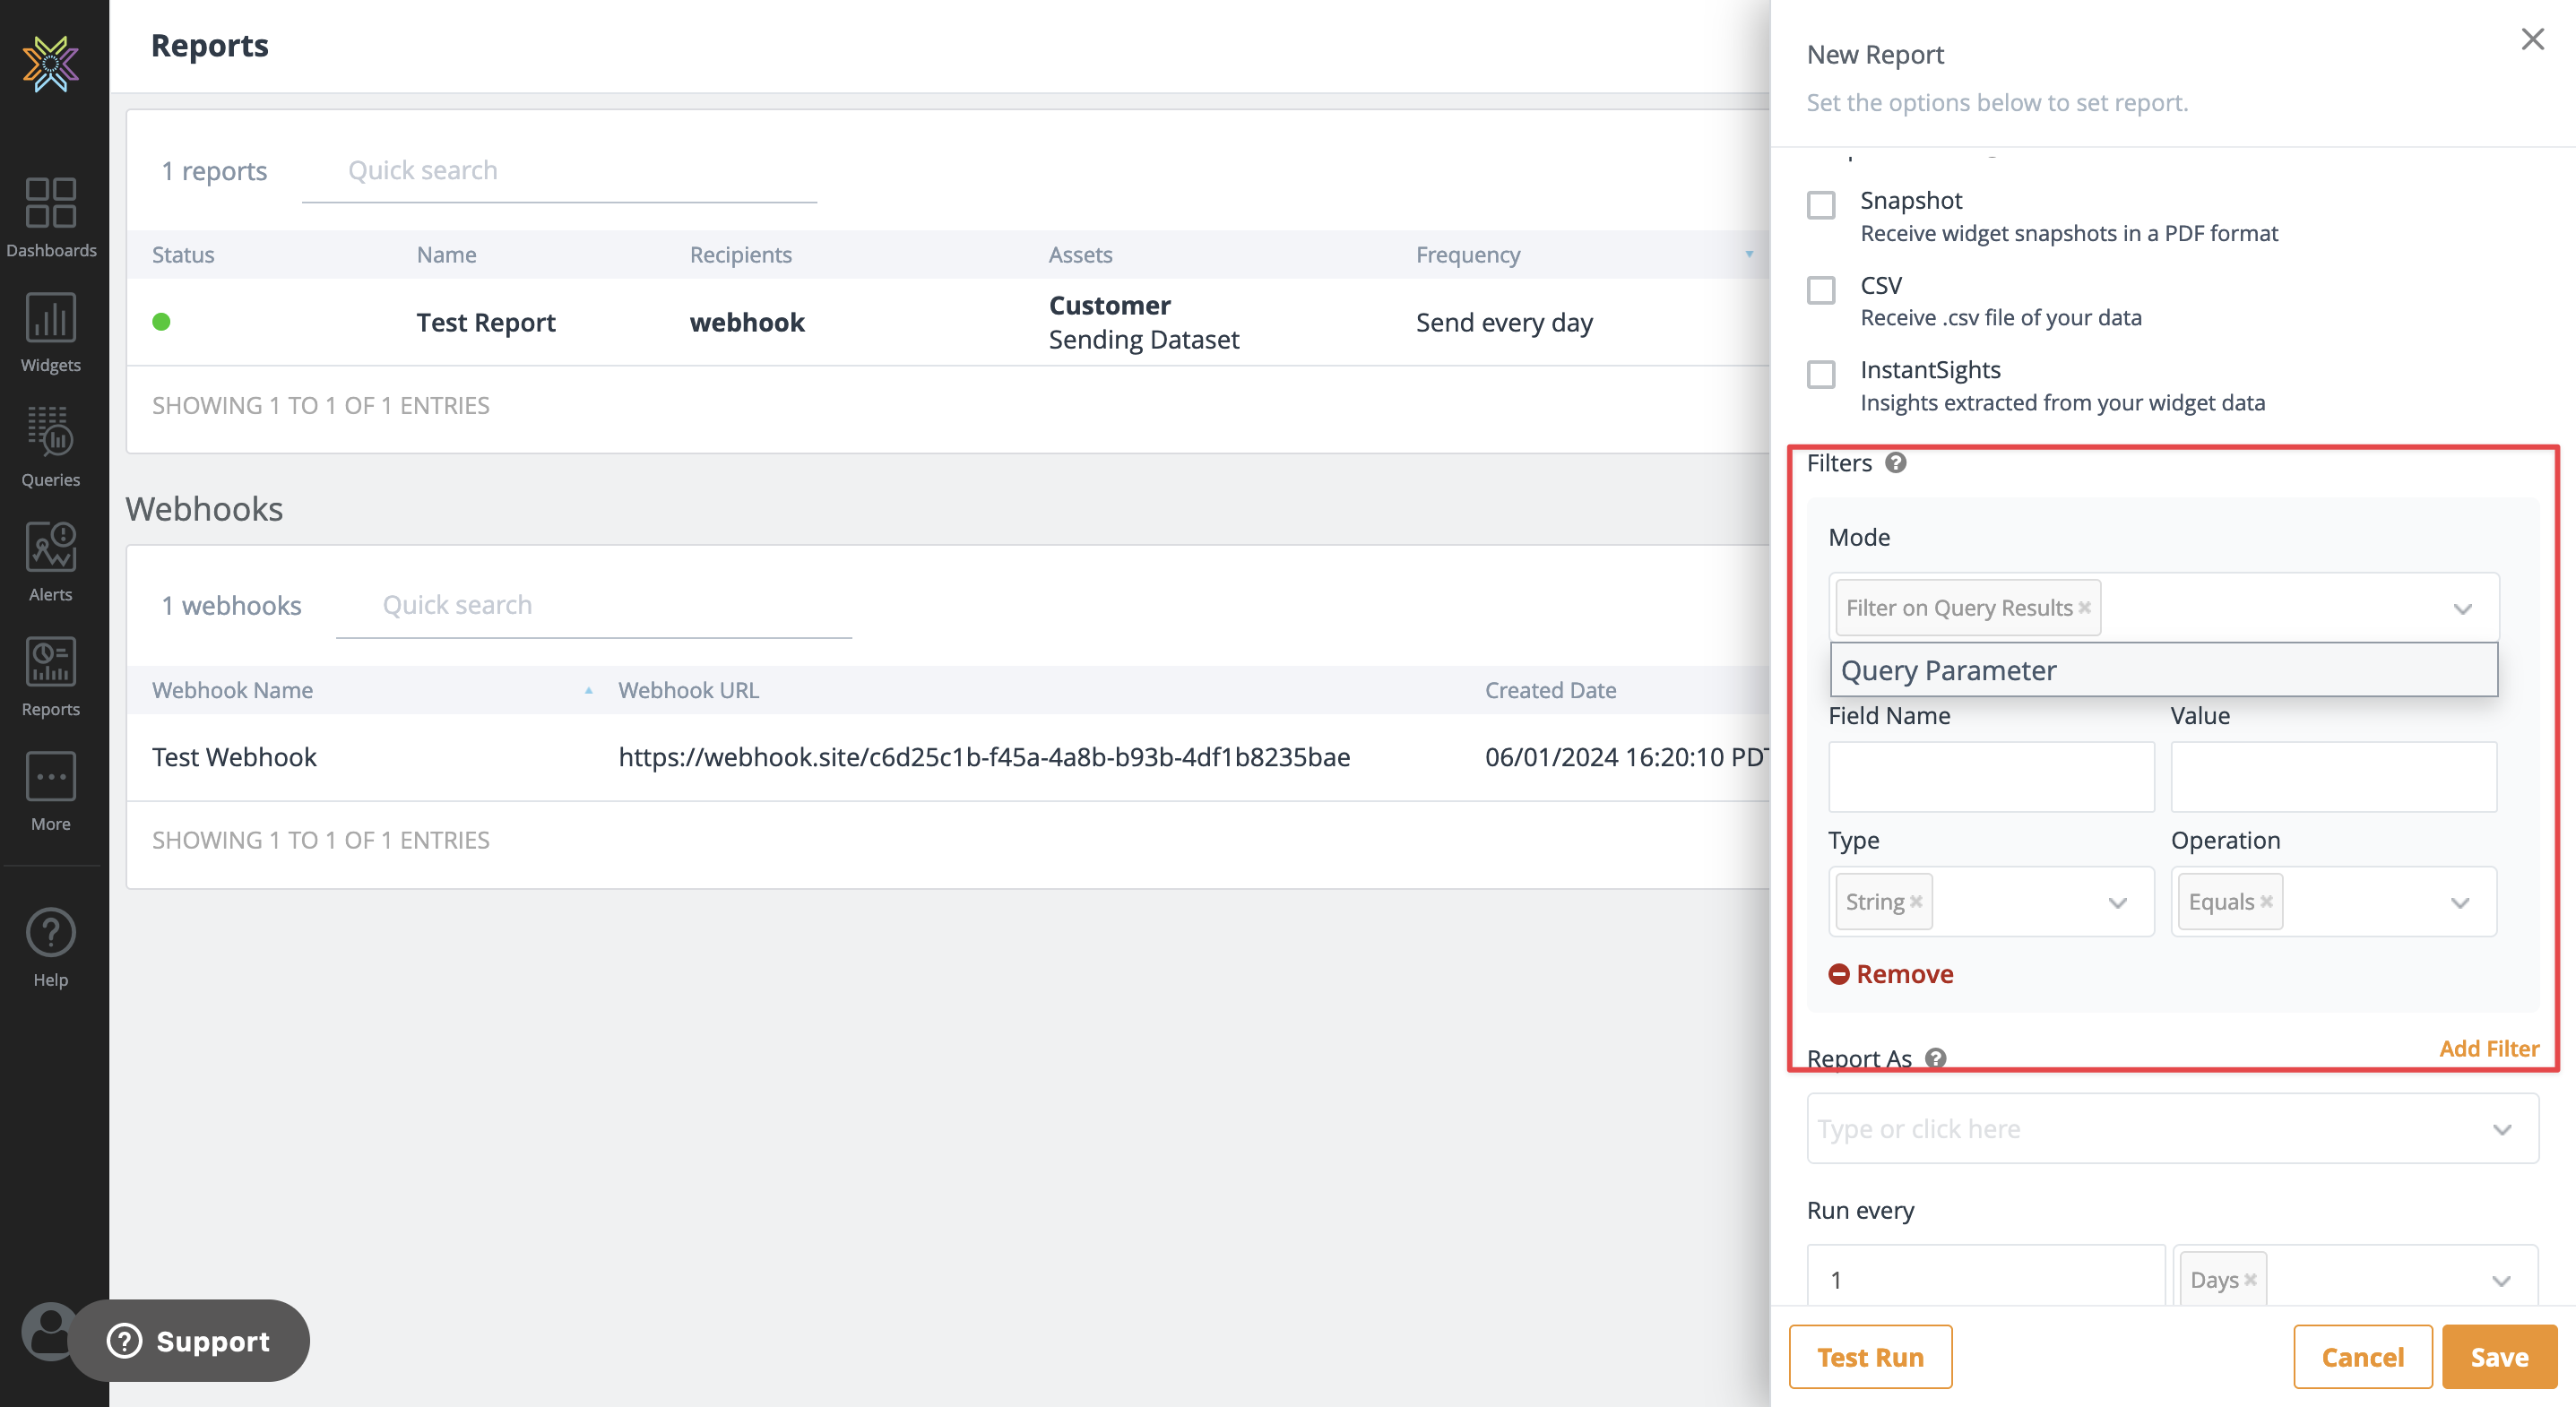Click the webhook.site URL
The height and width of the screenshot is (1407, 2576).
[984, 757]
